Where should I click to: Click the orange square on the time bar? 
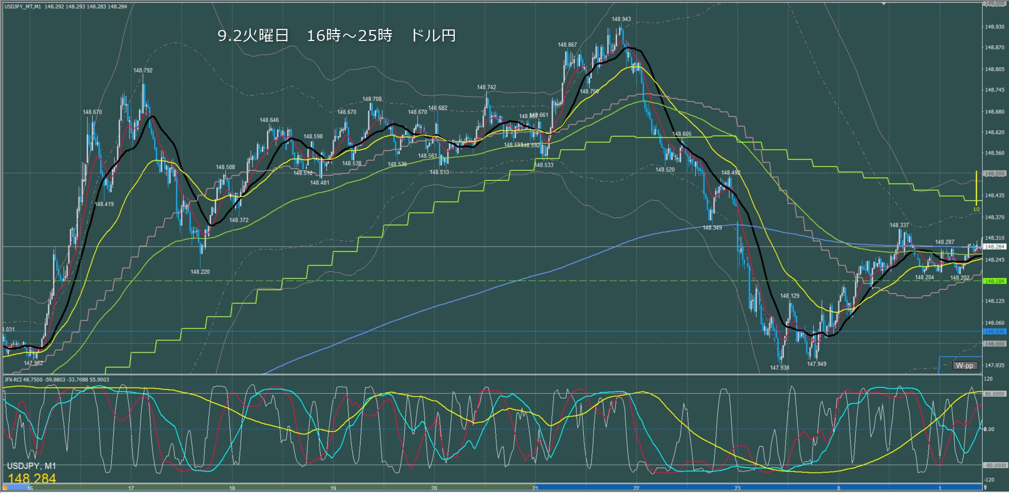pyautogui.click(x=5, y=488)
